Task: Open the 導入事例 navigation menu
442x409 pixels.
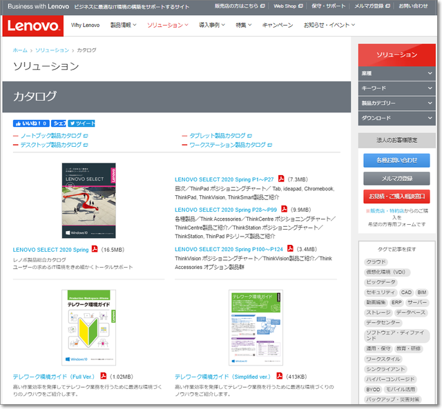Action: (x=212, y=26)
